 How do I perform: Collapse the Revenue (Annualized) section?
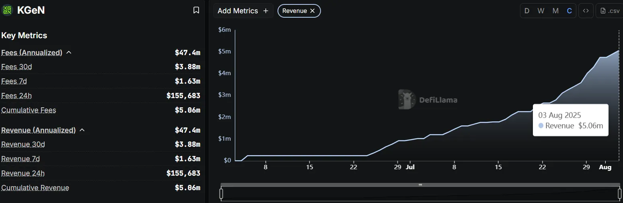82,130
